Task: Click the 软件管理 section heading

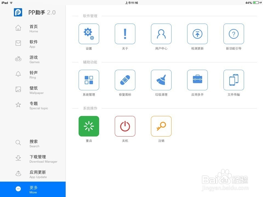Action: 90,16
